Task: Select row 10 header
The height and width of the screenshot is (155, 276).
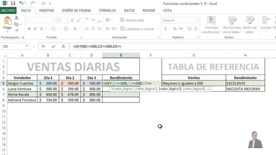Action: [3, 111]
